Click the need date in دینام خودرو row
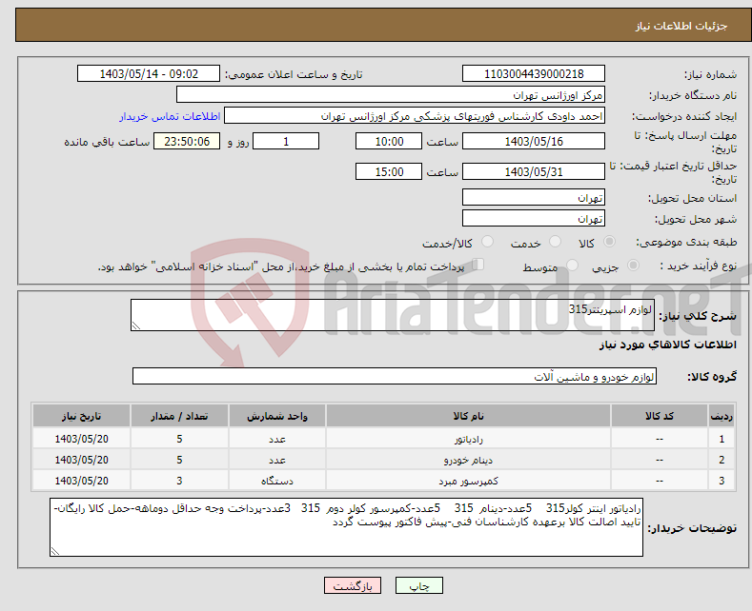This screenshot has width=752, height=611. point(82,460)
